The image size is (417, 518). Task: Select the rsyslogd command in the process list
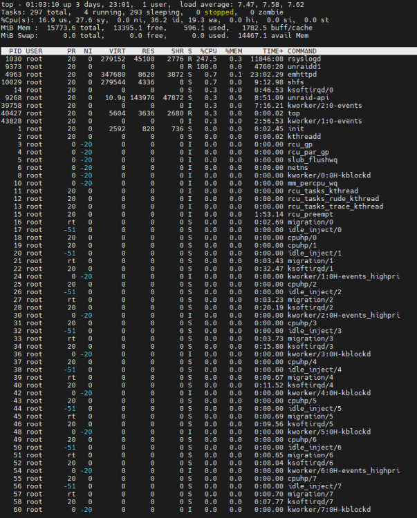click(304, 59)
